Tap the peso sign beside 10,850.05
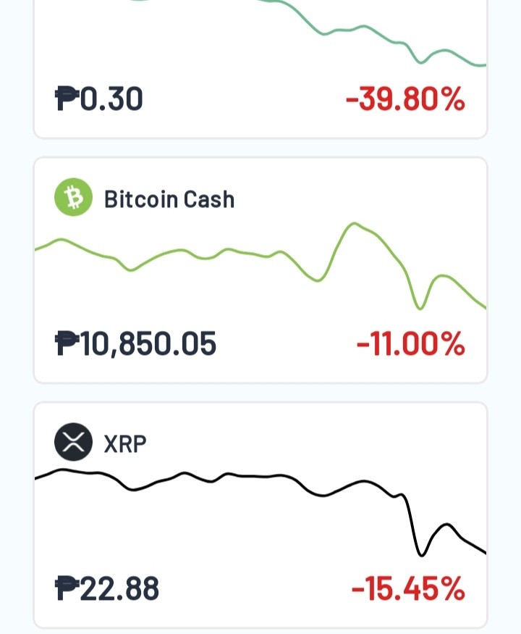Viewport: 521px width, 634px height. click(x=67, y=343)
